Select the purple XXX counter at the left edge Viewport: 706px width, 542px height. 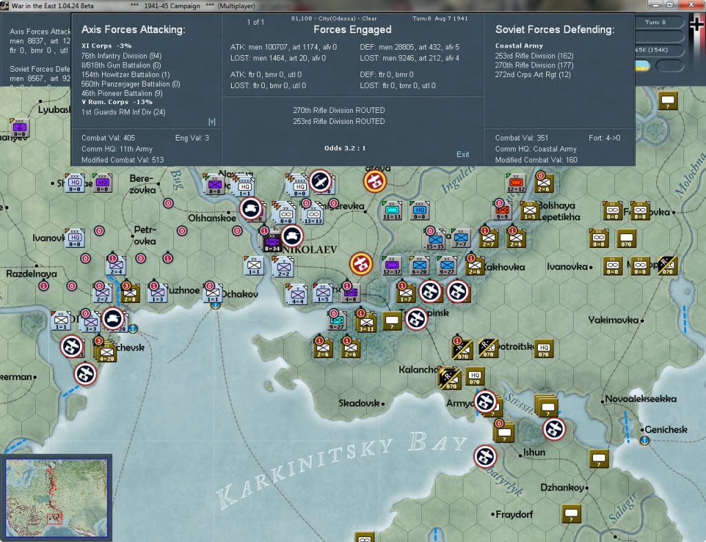coord(19,128)
